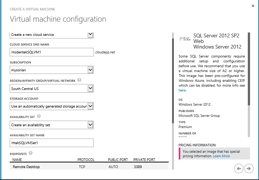Click the back arrow wizard button
Screen dimensions: 259x180
(239, 168)
